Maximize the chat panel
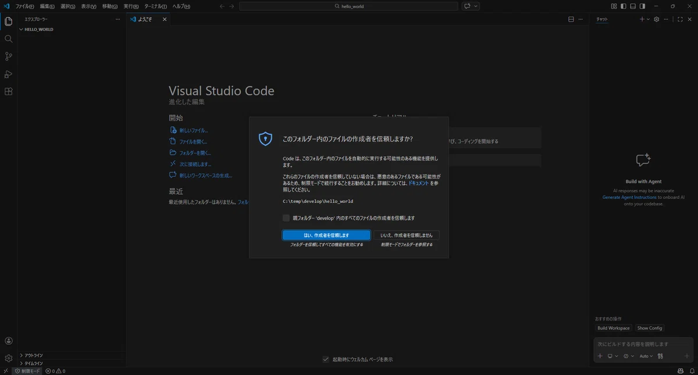The height and width of the screenshot is (375, 698). (x=681, y=19)
